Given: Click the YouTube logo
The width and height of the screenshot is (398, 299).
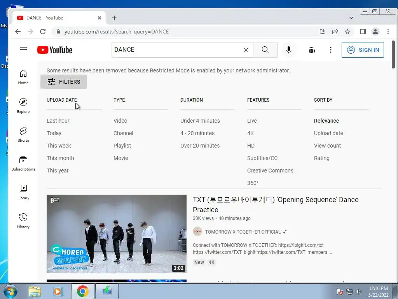Looking at the screenshot, I should tap(54, 50).
